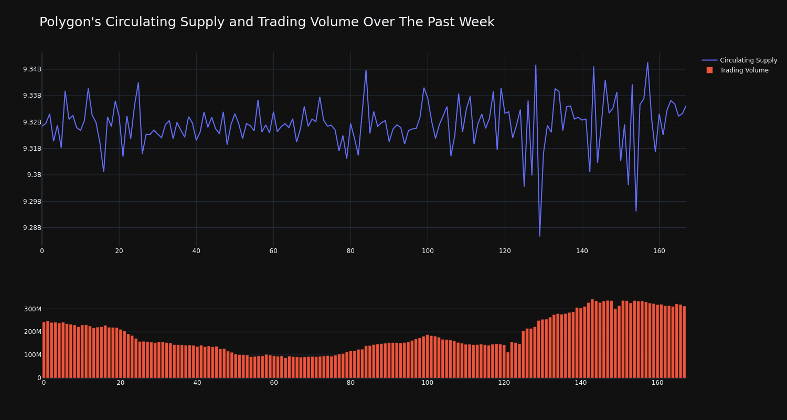Click the last volume bar at index 167
The height and width of the screenshot is (420, 787).
(684, 342)
